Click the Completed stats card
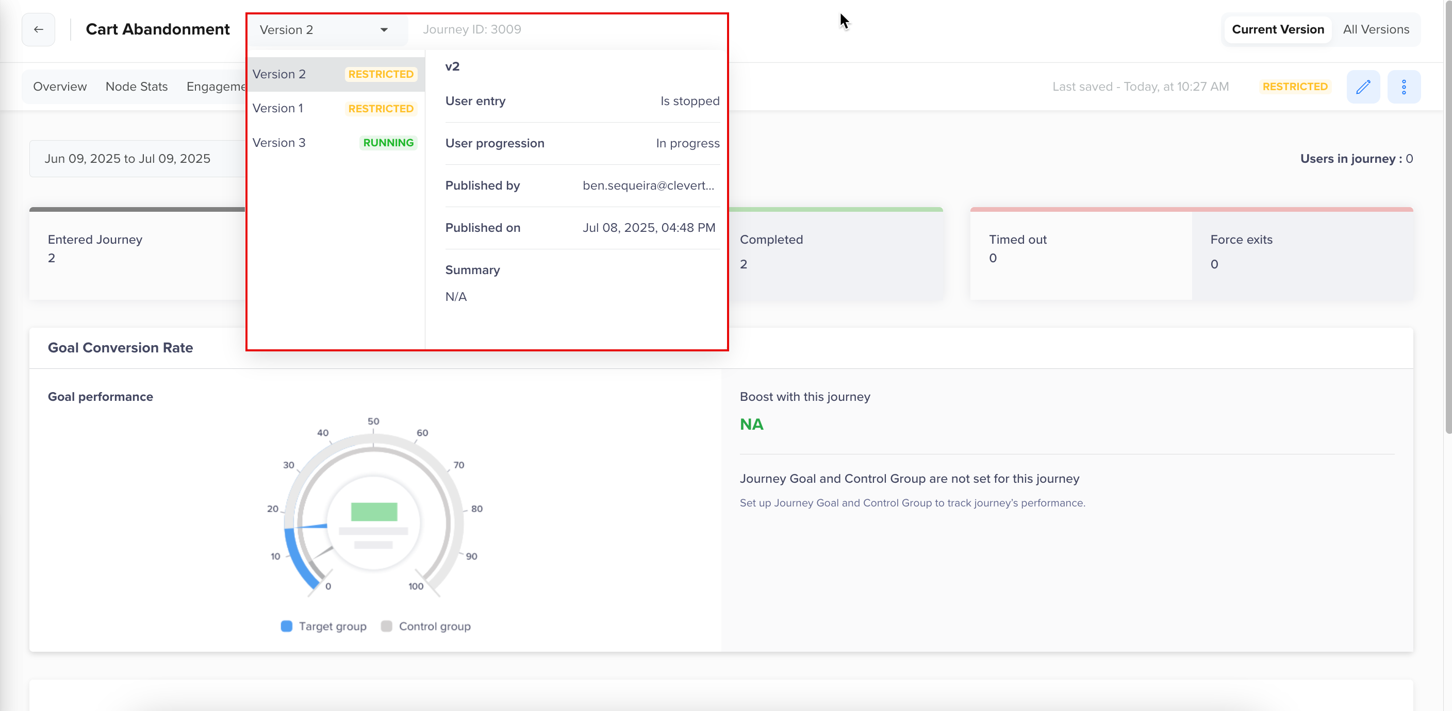This screenshot has width=1452, height=711. coord(835,252)
